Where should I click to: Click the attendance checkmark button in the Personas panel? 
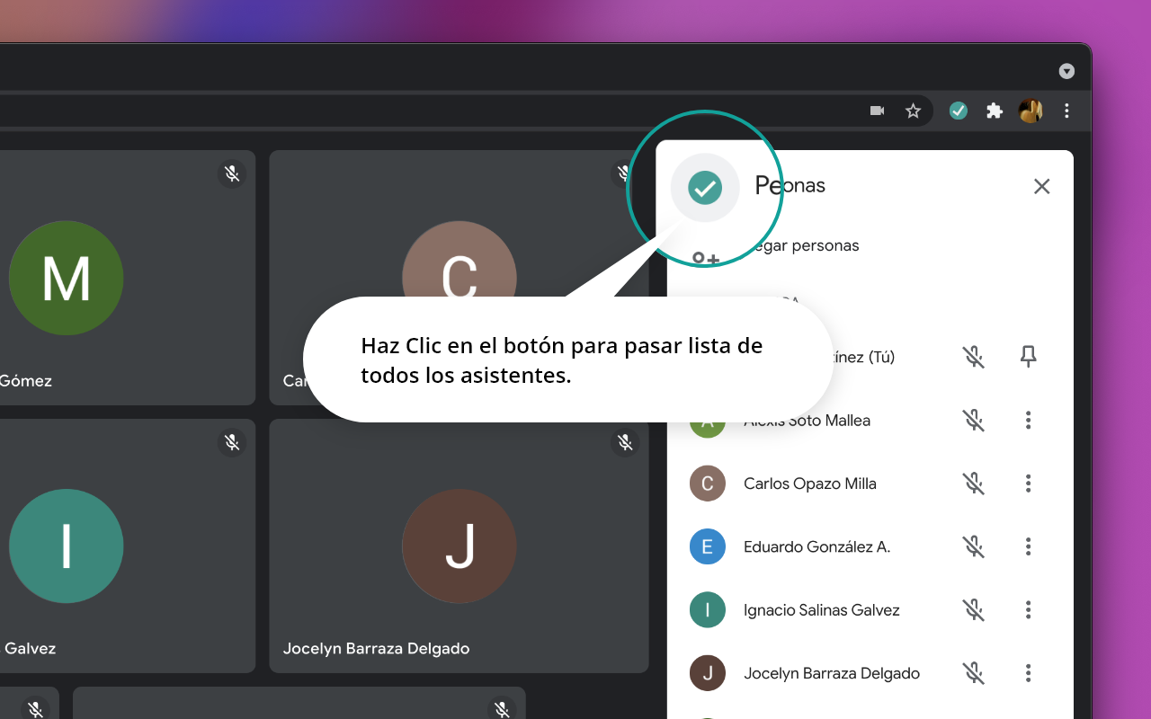point(705,188)
